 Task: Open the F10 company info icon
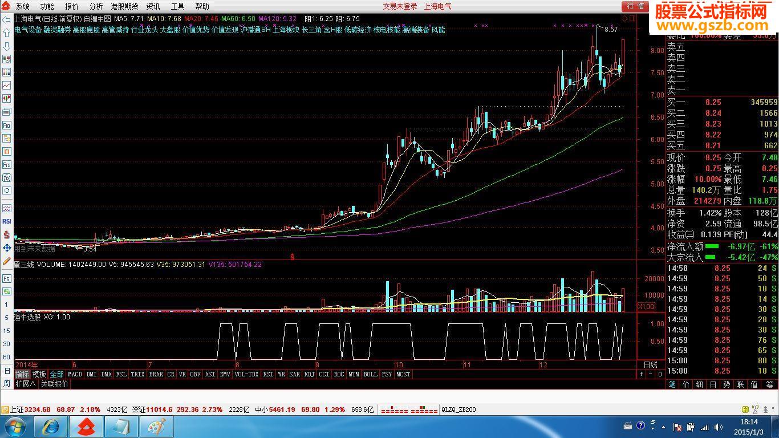(7, 125)
